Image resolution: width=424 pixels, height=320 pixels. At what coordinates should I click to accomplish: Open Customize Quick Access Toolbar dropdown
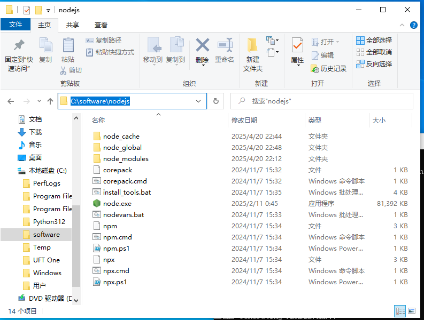pyautogui.click(x=48, y=11)
